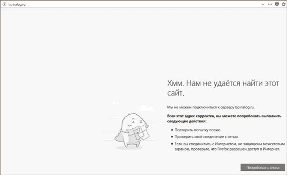Select the Повторить попытку позже bullet
Image resolution: width=287 pixels, height=175 pixels.
point(198,130)
